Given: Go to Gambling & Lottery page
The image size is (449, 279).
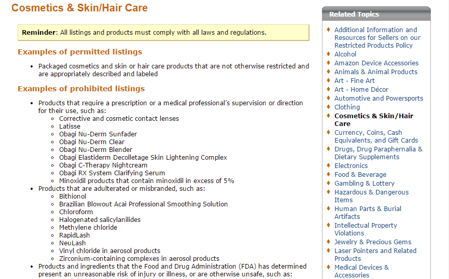Looking at the screenshot, I should click(364, 184).
